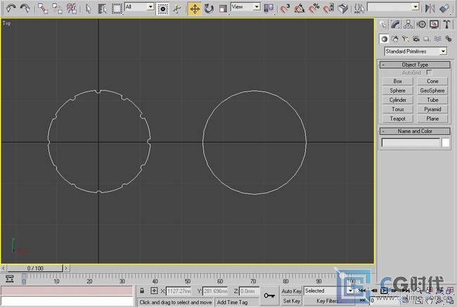
Task: Open the Standard Primitives dropdown
Action: point(416,51)
